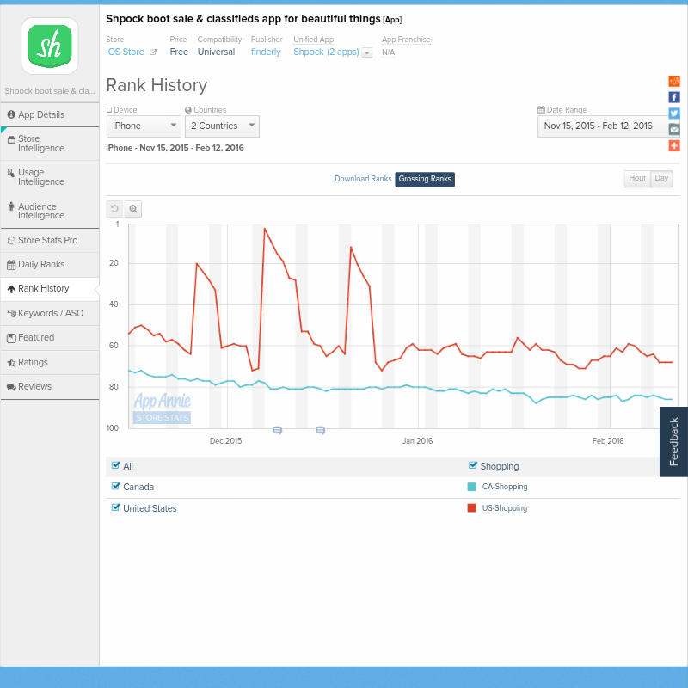Open Keywords / ASO page
This screenshot has width=688, height=688.
[x=50, y=313]
